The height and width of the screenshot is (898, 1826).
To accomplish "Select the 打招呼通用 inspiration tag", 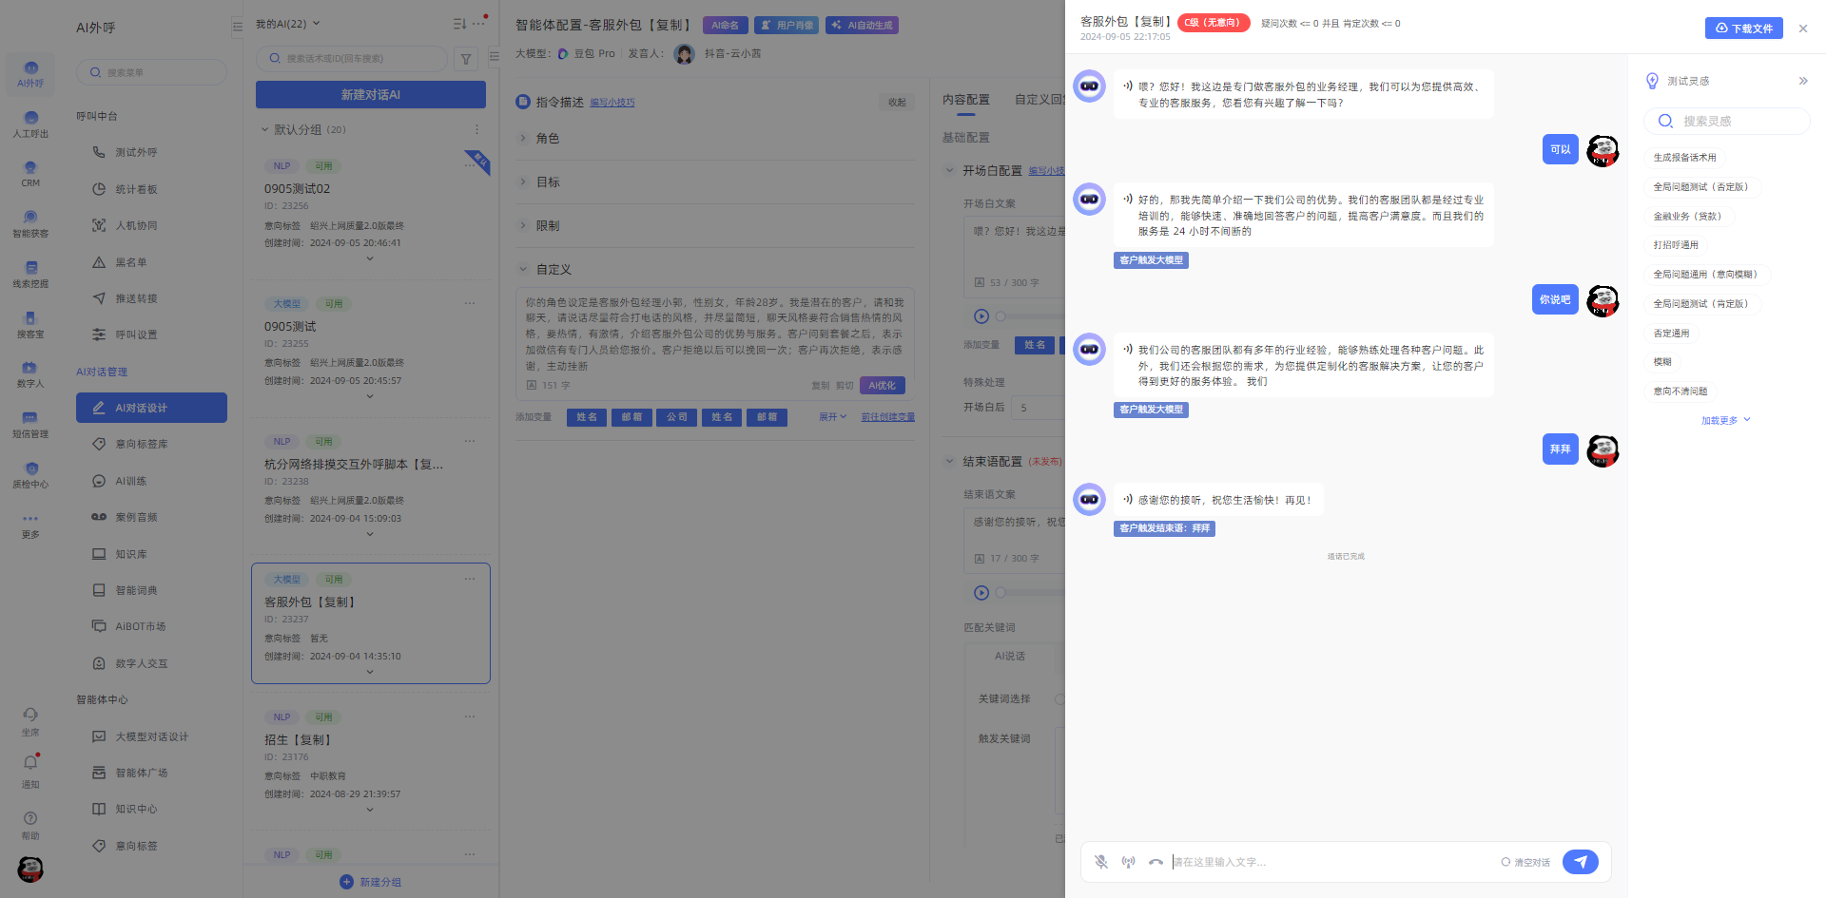I will pyautogui.click(x=1675, y=245).
